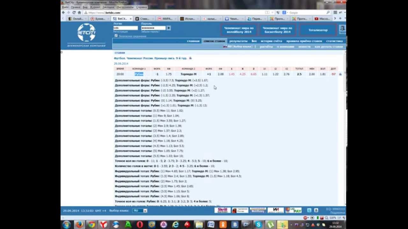408x229 pixels.
Task: Select home win odds 1.45
Action: [232, 74]
